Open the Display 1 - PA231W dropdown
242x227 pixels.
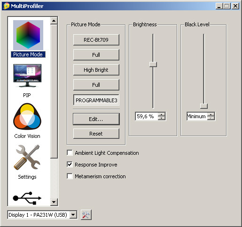click(42, 215)
